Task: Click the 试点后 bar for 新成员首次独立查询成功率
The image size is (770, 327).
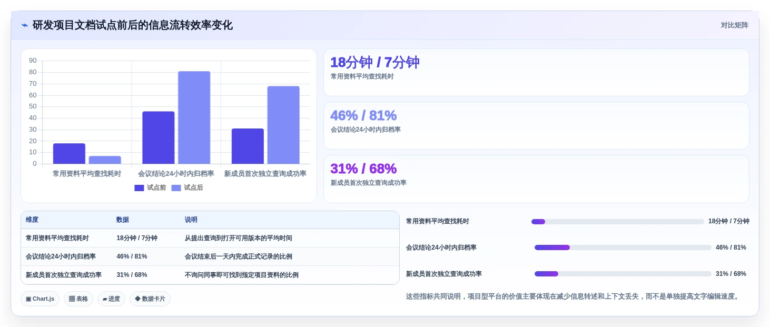Action: coord(283,125)
